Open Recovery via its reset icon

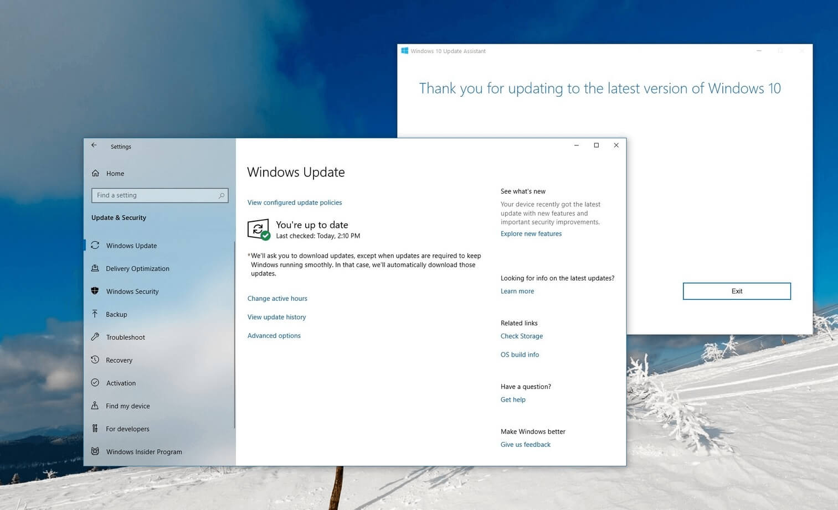[x=95, y=360]
